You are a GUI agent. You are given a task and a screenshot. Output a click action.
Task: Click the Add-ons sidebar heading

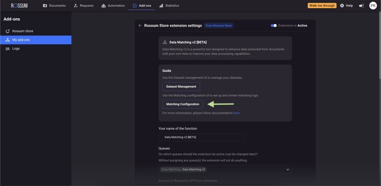(x=12, y=19)
